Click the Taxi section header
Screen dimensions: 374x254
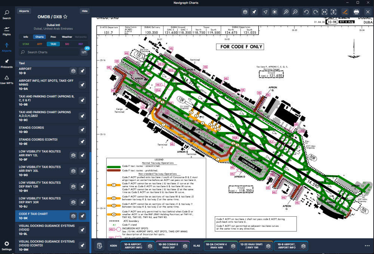pos(53,63)
